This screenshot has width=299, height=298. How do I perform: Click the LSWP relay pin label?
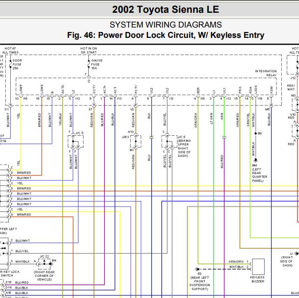click(21, 89)
